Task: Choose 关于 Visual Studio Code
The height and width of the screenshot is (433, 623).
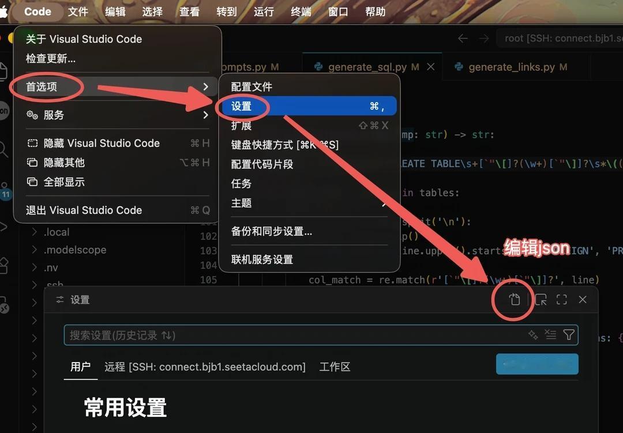Action: [84, 39]
